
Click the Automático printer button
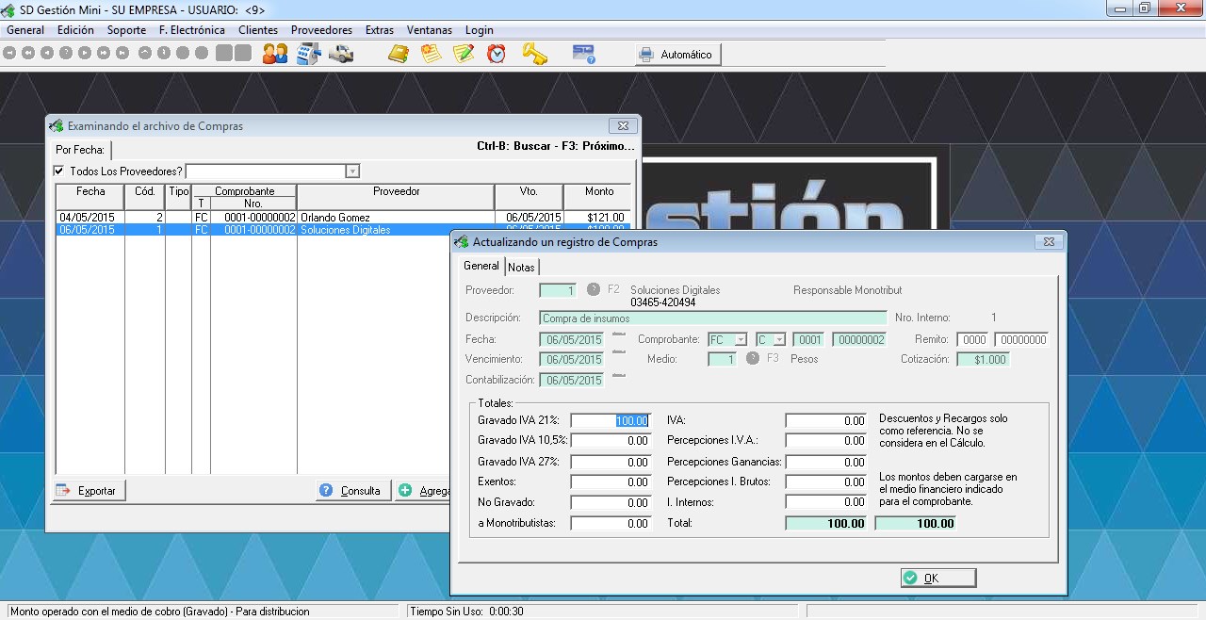click(676, 55)
